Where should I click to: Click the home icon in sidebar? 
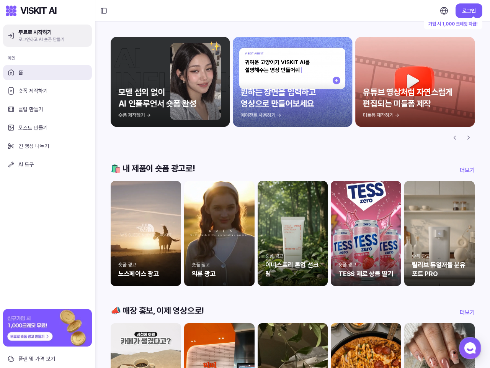(11, 72)
